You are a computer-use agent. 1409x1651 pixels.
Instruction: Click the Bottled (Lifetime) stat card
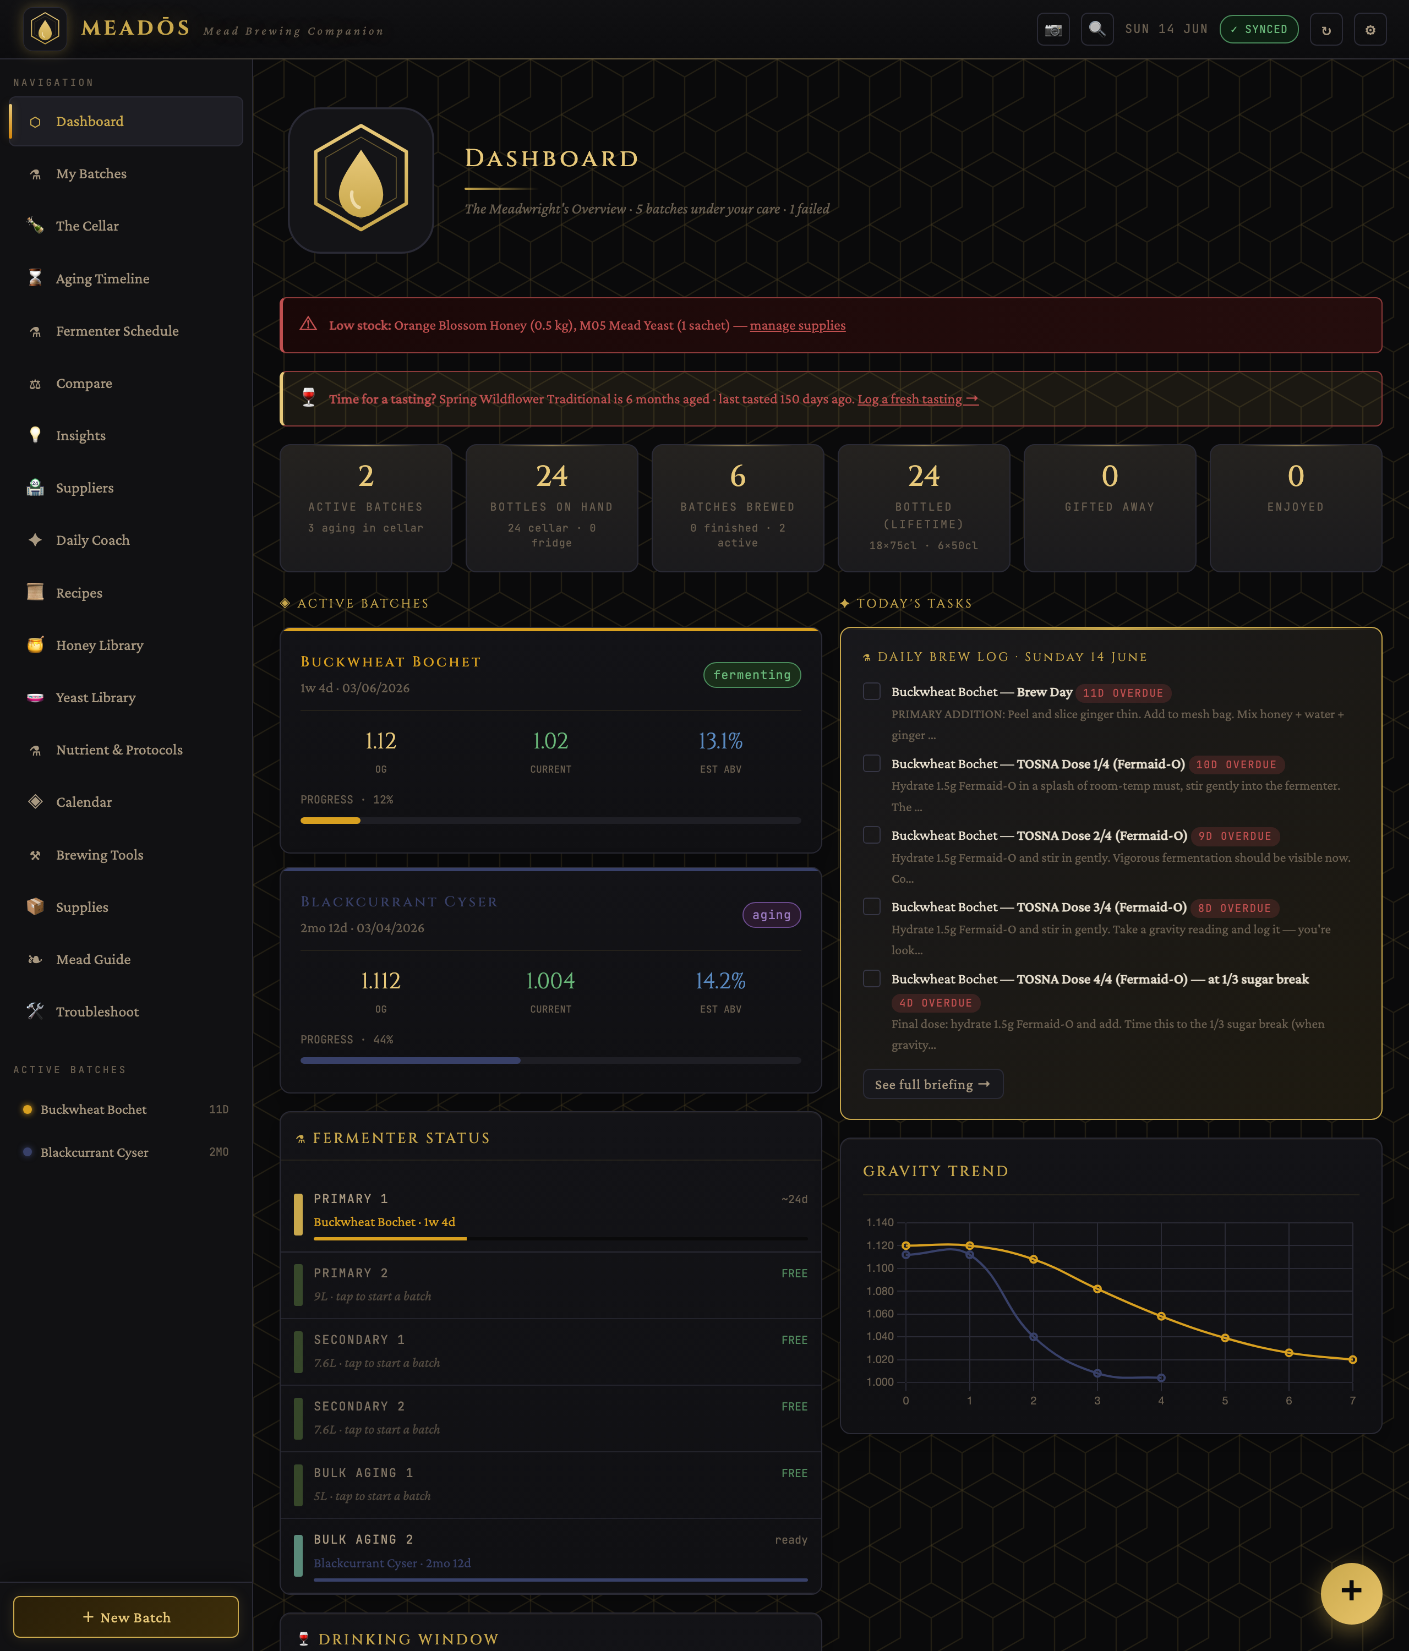(x=924, y=507)
